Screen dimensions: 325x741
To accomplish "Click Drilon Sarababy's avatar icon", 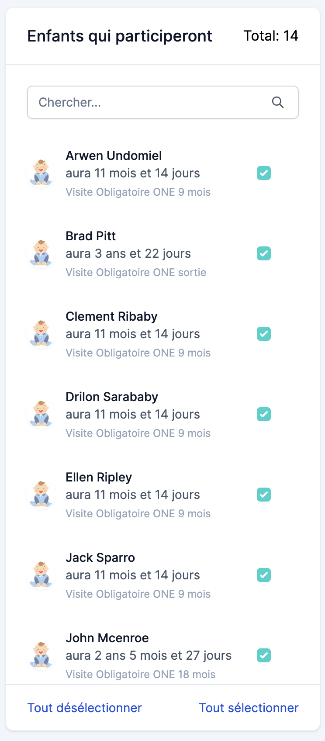I will (41, 414).
